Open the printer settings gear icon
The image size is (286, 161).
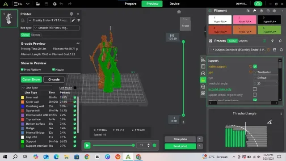coord(71,14)
